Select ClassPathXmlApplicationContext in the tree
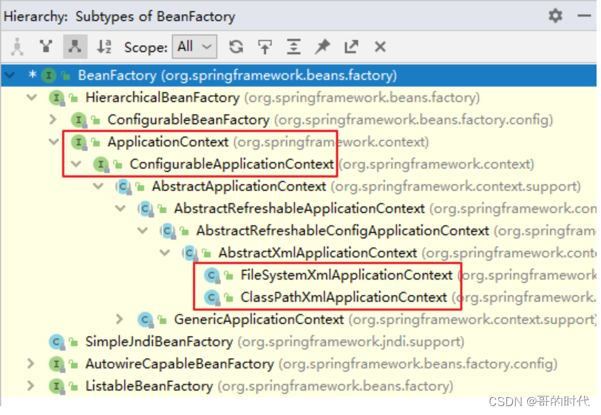 [299, 297]
